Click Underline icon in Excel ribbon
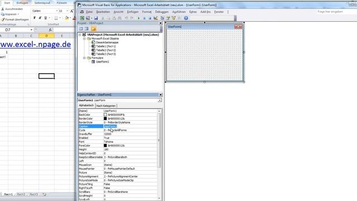 pyautogui.click(x=46, y=18)
